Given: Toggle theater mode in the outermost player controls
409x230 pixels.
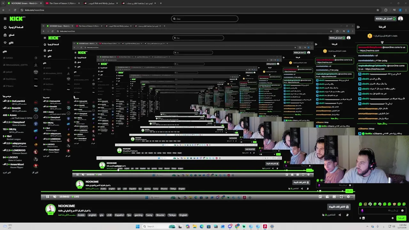Looking at the screenshot, I should coord(334,197).
